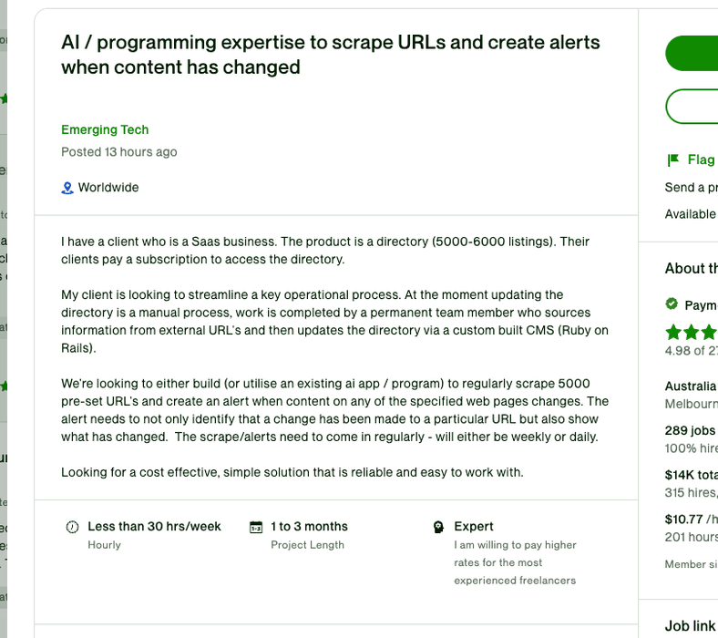Click the 'About the client' heading
Screen dimensions: 718x638
point(691,268)
